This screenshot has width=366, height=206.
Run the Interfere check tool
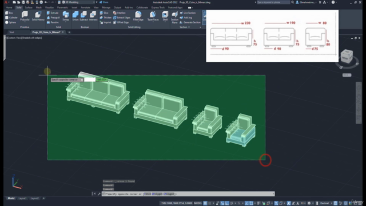click(x=120, y=13)
